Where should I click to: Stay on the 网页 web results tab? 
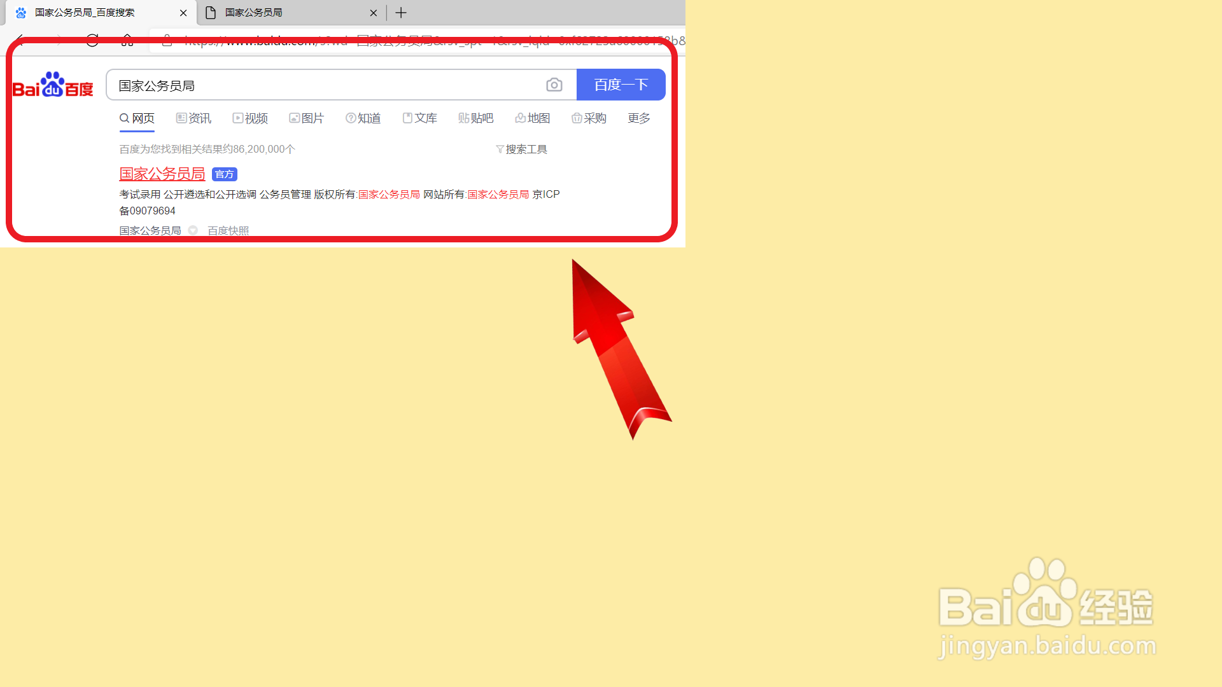(137, 118)
